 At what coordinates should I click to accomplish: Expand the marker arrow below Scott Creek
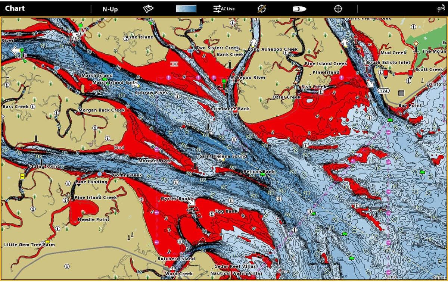411,78
